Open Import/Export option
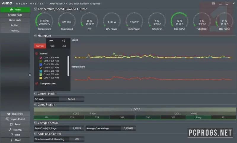 click(x=15, y=119)
